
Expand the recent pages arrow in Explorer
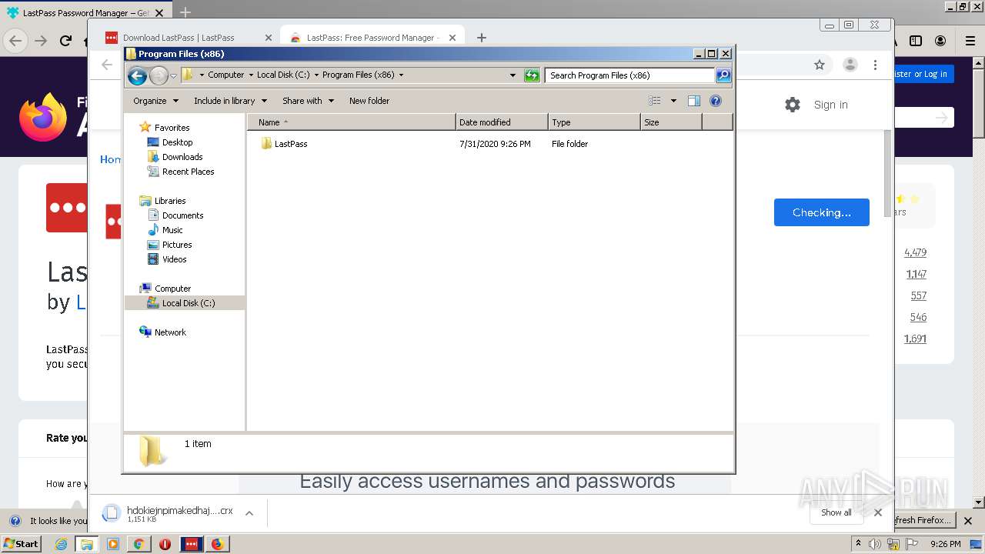click(173, 75)
